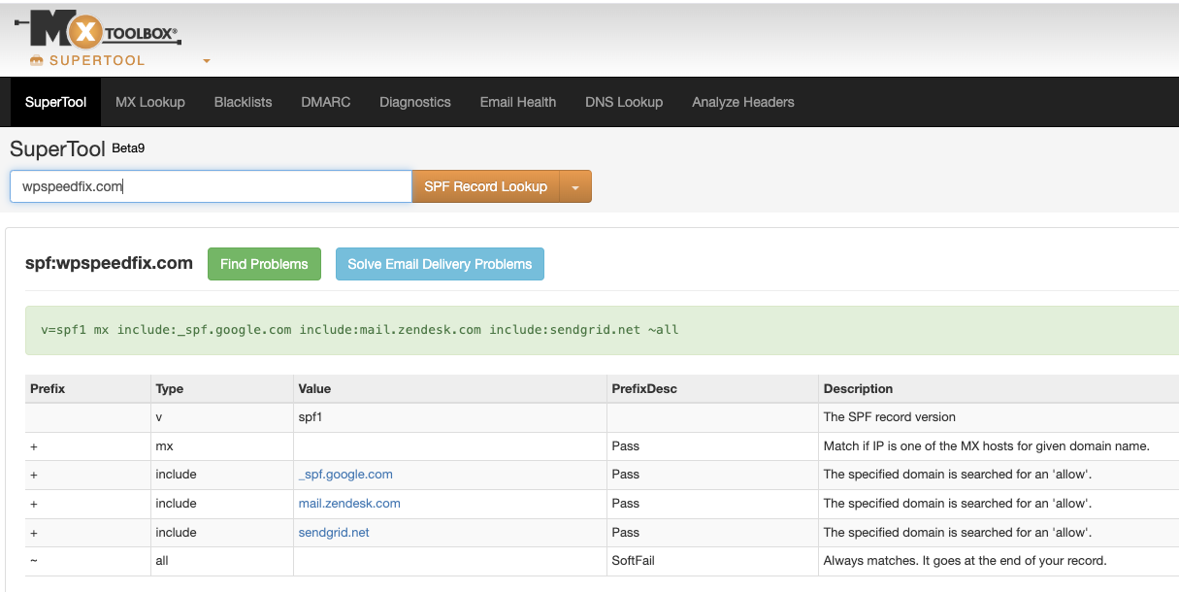Open the Analyze Headers tab
Image resolution: width=1179 pixels, height=592 pixels.
(x=743, y=102)
